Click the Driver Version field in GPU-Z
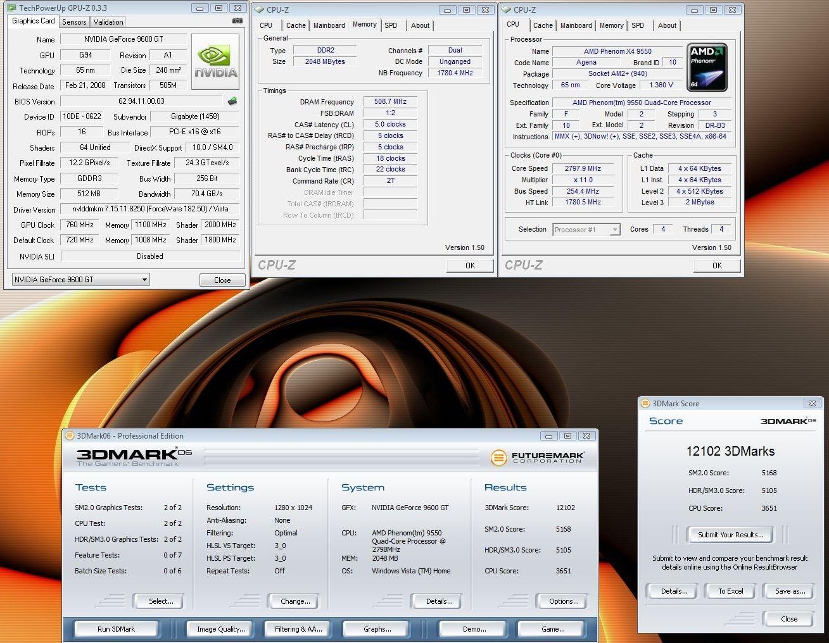 point(150,209)
